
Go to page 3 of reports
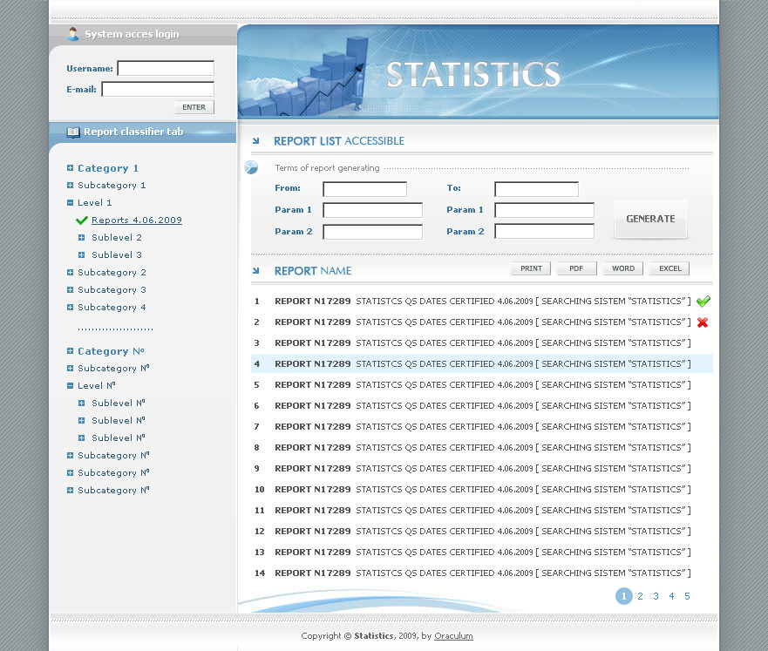tap(656, 596)
